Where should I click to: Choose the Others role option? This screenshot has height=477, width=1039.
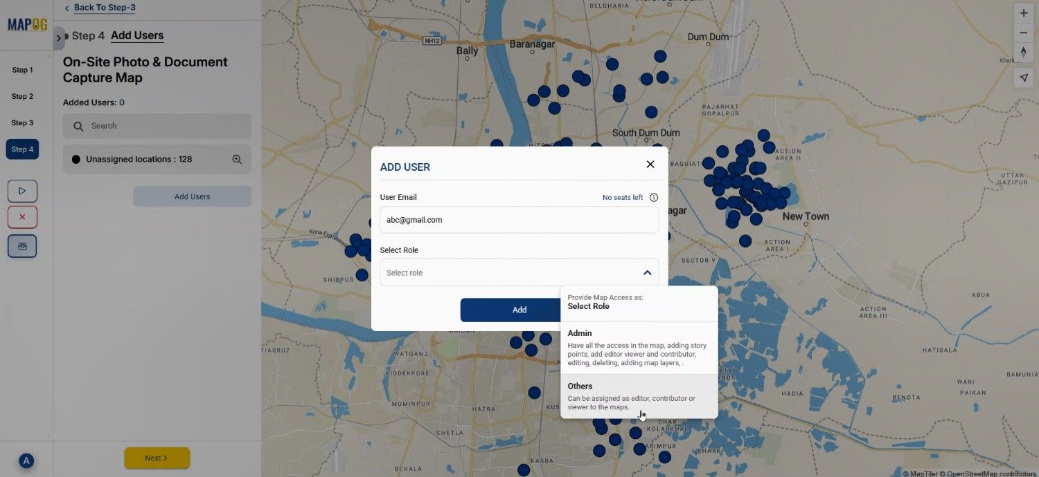tap(638, 396)
